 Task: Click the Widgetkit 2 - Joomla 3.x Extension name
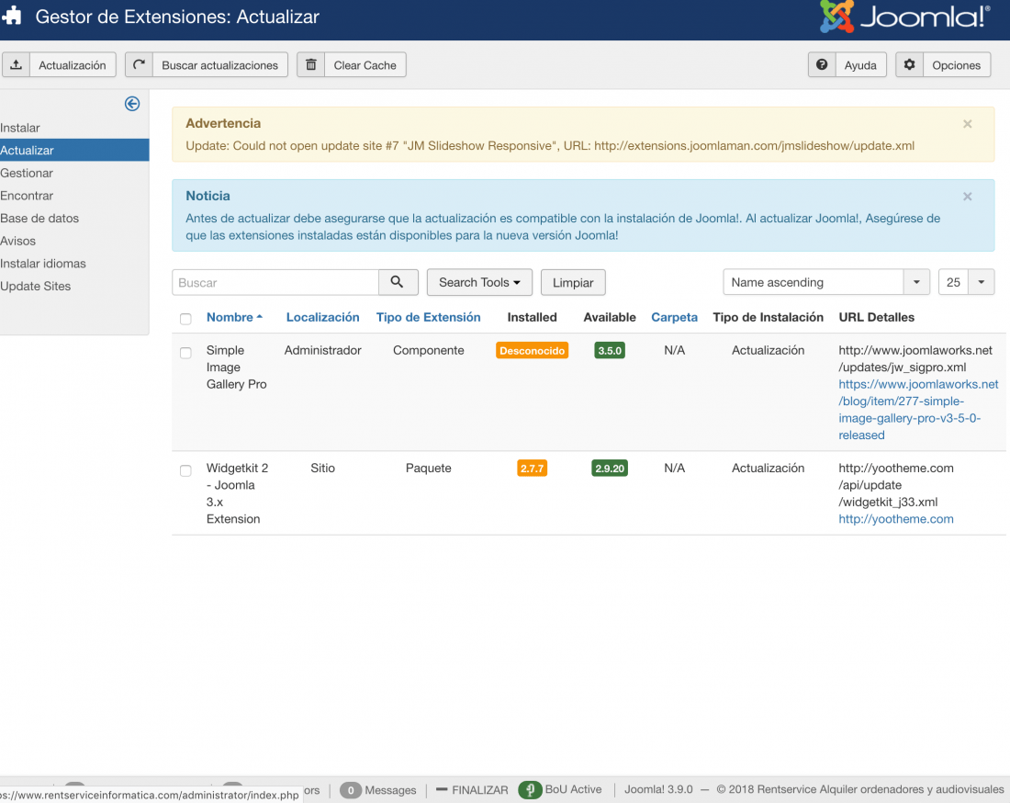coord(237,493)
